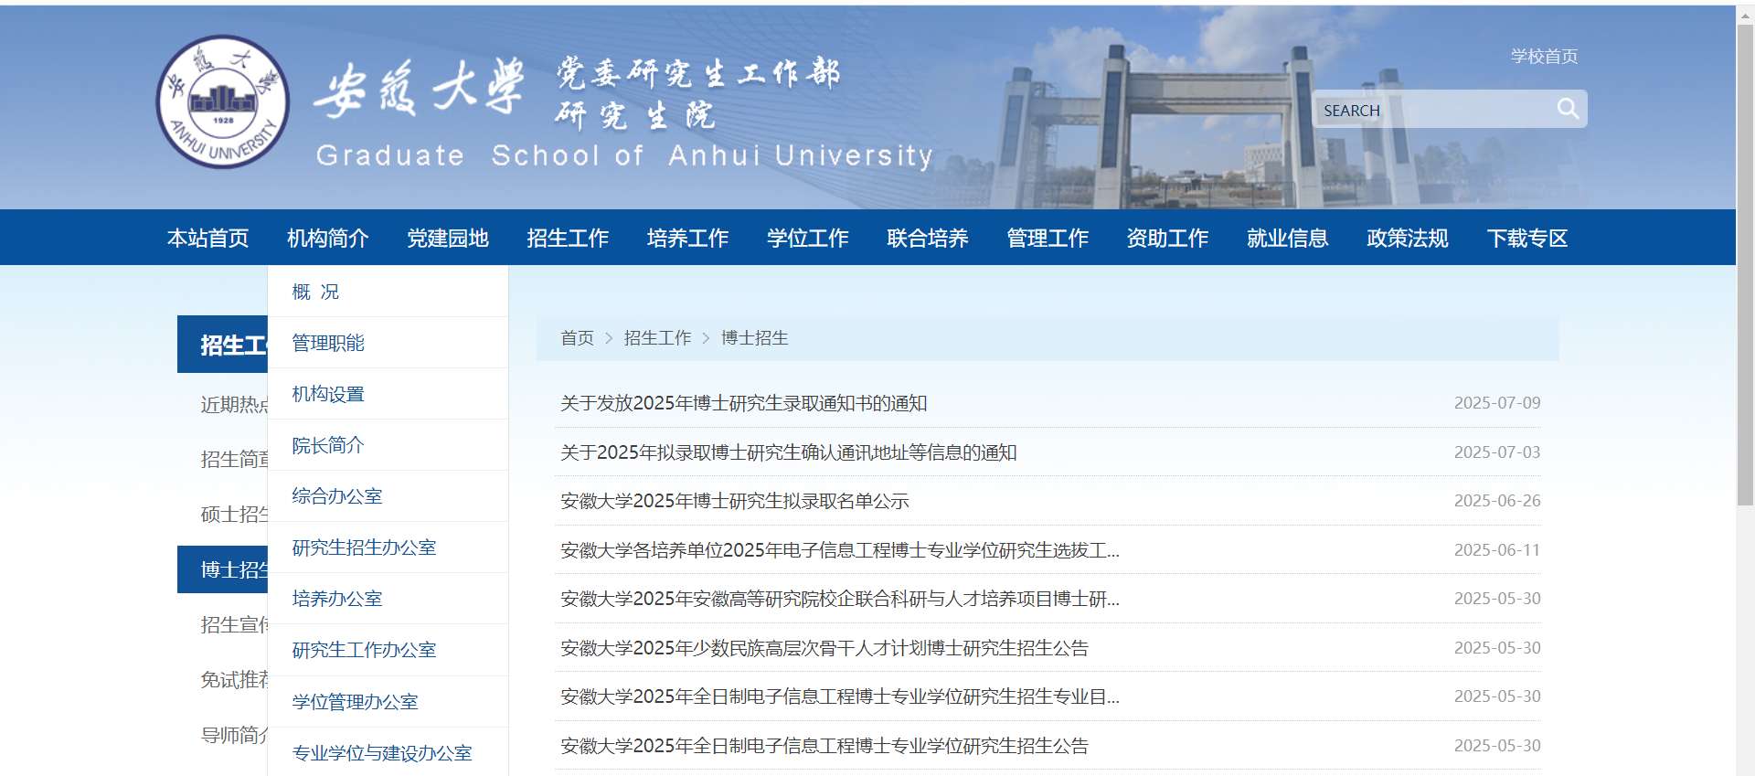The width and height of the screenshot is (1755, 776).
Task: Select 院长简介 in the dropdown menu
Action: coord(327,445)
